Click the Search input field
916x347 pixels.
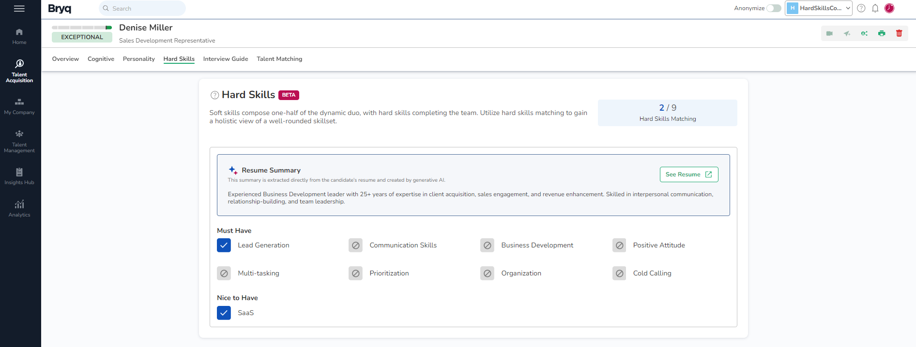[142, 8]
